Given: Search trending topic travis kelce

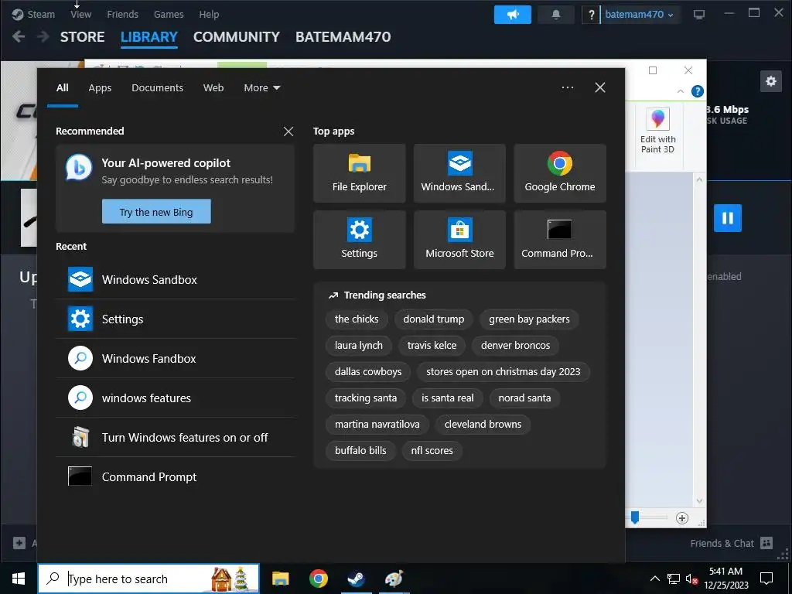Looking at the screenshot, I should (432, 346).
